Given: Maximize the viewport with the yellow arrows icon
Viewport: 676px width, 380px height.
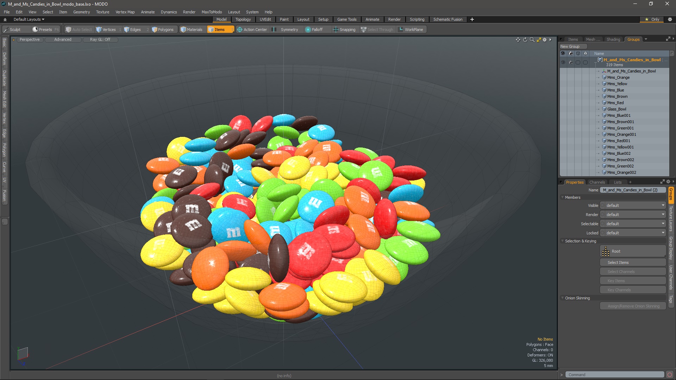Looking at the screenshot, I should (x=539, y=40).
